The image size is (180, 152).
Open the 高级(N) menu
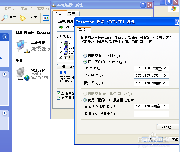pyautogui.click(x=43, y=9)
